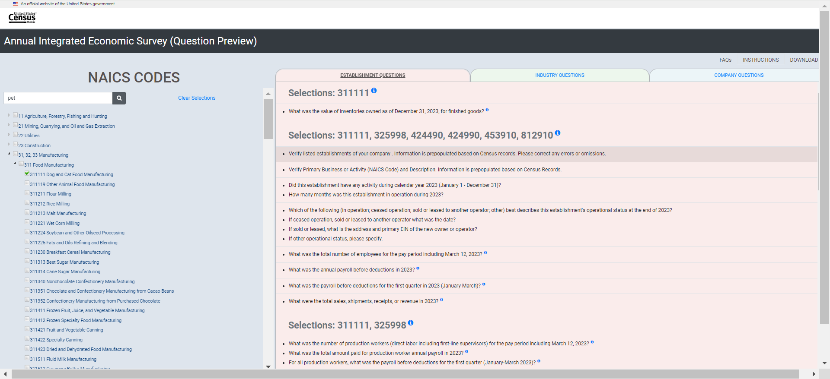Show info for annual payroll before deductions question
The width and height of the screenshot is (830, 379).
(x=418, y=268)
